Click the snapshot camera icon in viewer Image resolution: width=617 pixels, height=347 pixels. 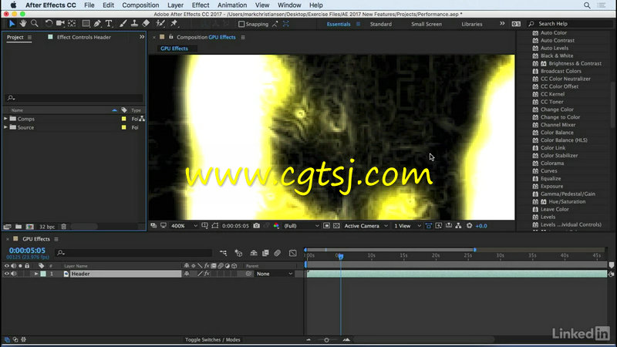click(257, 226)
